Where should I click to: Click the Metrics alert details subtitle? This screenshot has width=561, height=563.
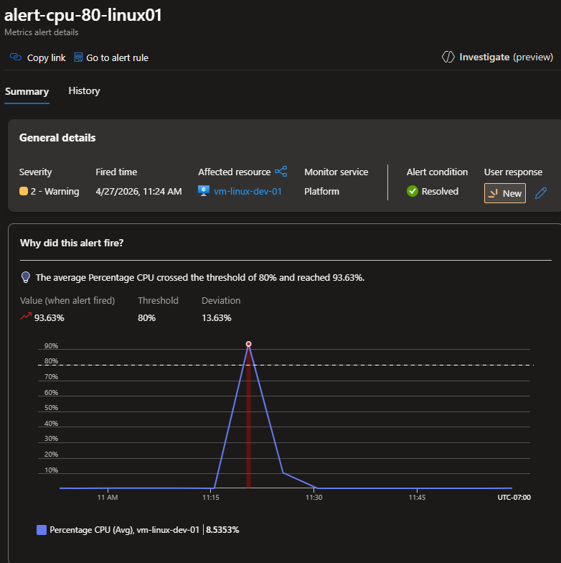(x=42, y=32)
